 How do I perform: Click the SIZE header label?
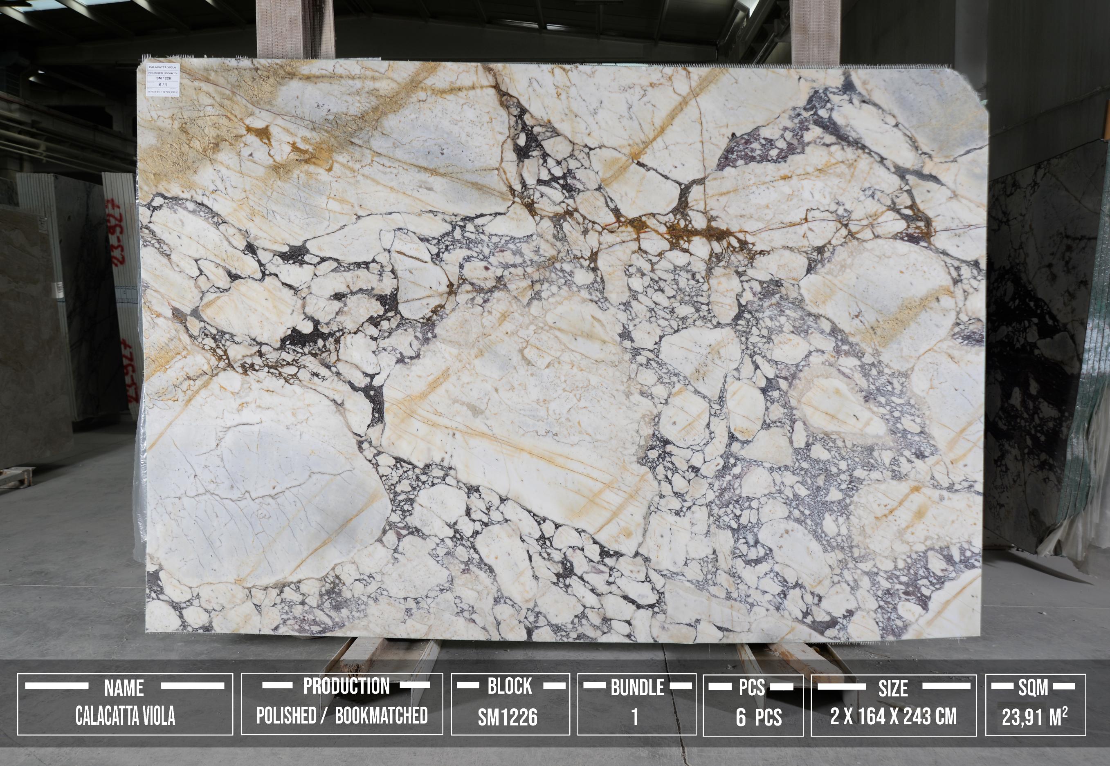(x=893, y=689)
